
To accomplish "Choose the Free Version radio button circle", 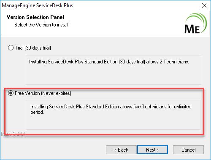I will point(11,93).
